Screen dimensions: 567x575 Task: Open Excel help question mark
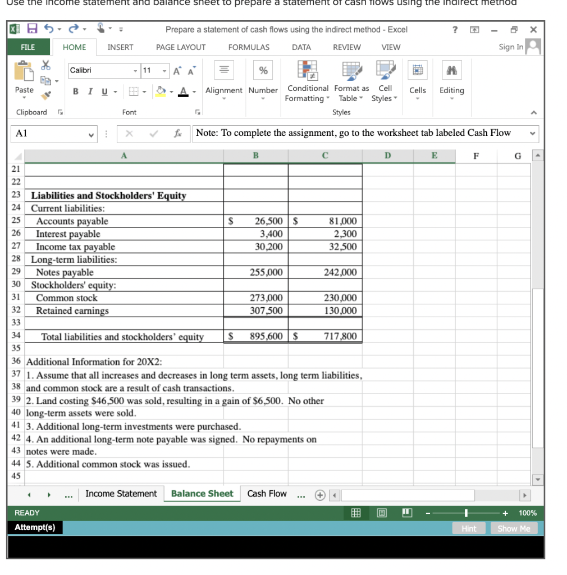point(455,29)
